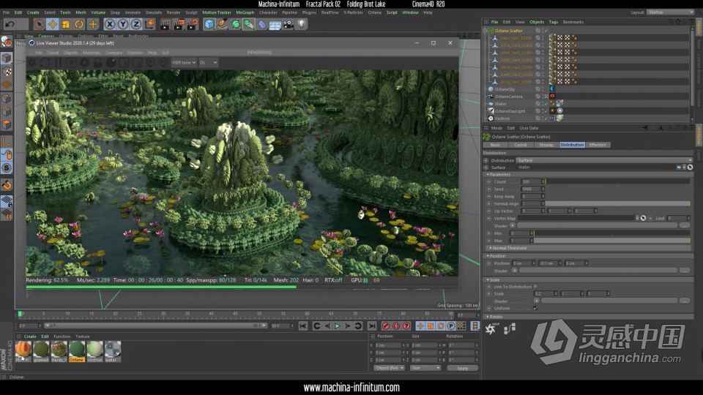
Task: Click the Bend deformer icon
Action: click(262, 24)
